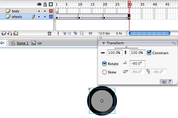Click the wheels layer outline color swatch
Screen dimensions: 178x118
[x=51, y=17]
